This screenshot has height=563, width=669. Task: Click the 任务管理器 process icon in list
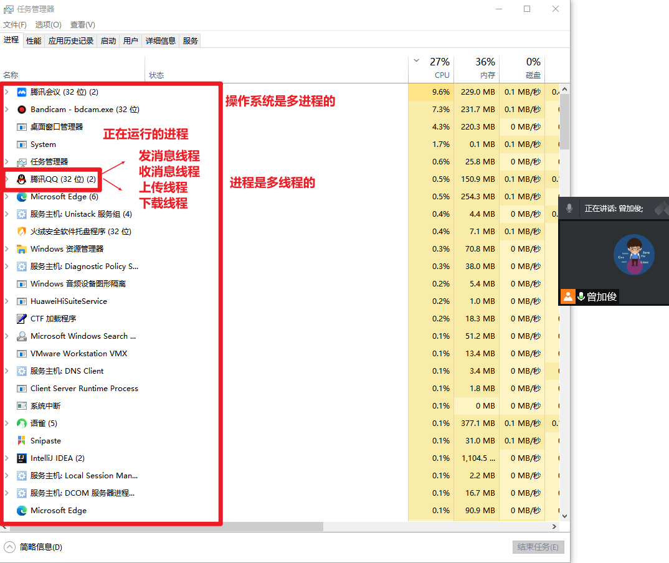[21, 162]
